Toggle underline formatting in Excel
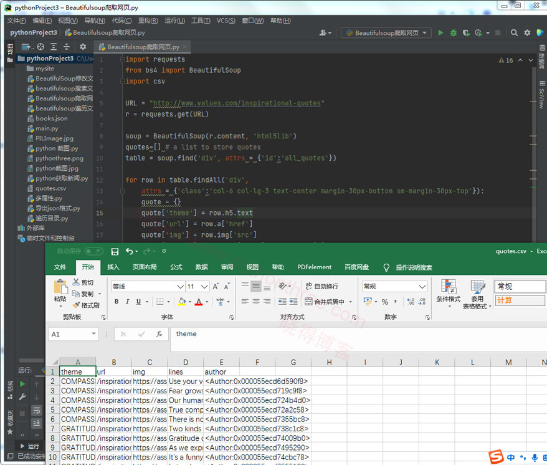The width and height of the screenshot is (547, 465). pyautogui.click(x=138, y=302)
